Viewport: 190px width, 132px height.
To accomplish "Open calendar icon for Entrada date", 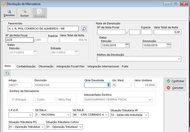I will (x=76, y=52).
